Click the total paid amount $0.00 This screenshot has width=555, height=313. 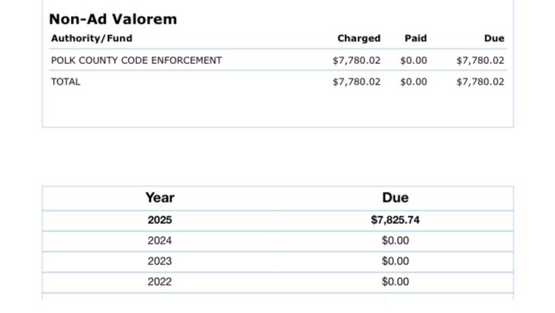413,81
